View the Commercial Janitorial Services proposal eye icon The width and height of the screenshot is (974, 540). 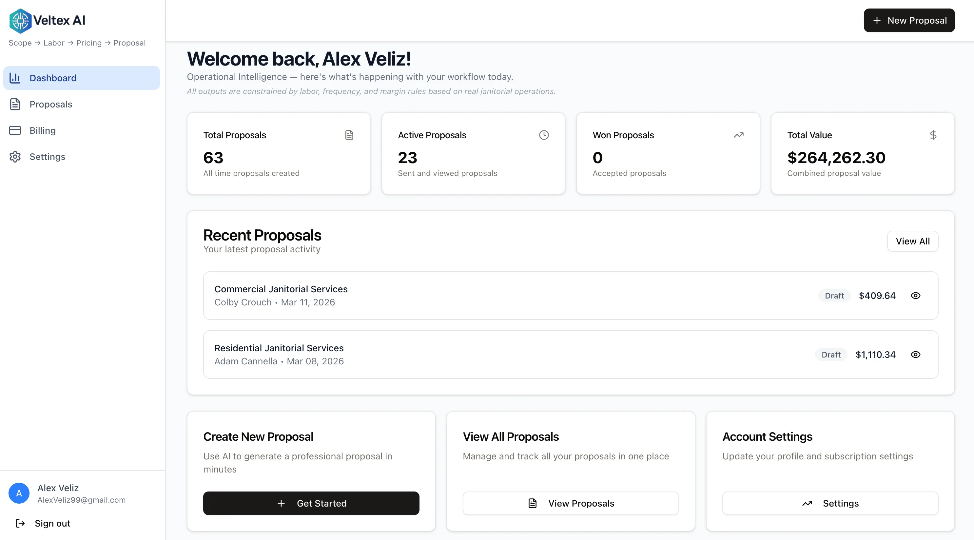coord(915,296)
